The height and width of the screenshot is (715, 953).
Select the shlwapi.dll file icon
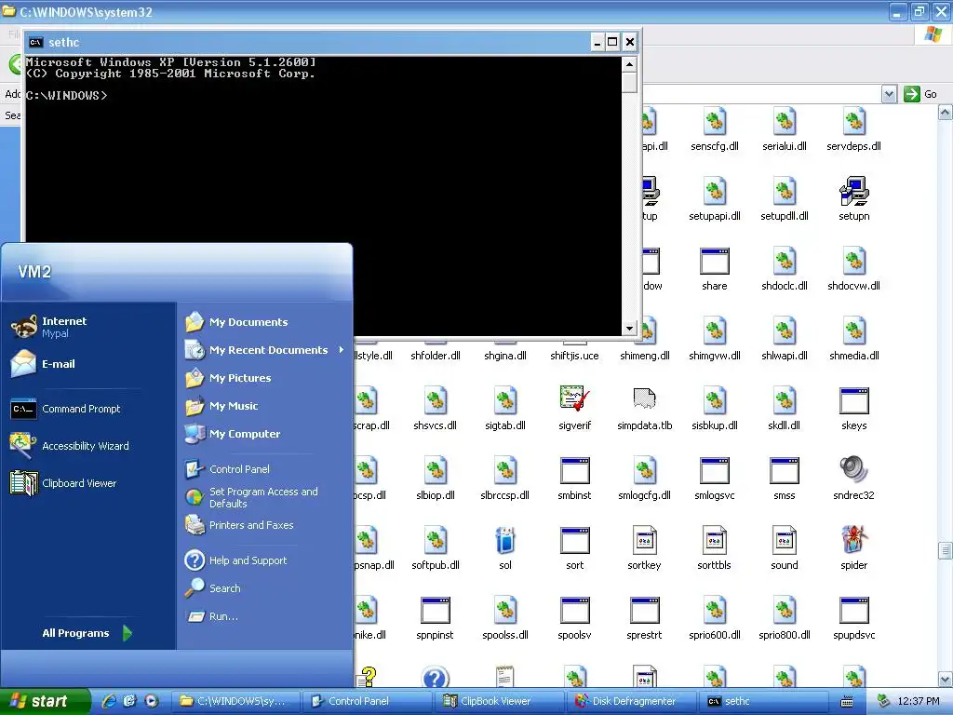coord(784,331)
